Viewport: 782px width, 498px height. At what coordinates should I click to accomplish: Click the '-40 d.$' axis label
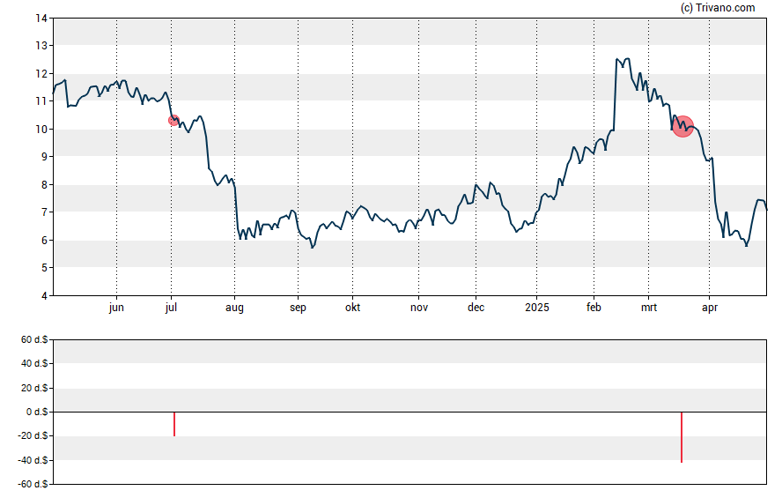click(33, 461)
